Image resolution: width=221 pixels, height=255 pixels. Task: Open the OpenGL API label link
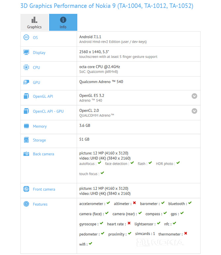coord(43,96)
